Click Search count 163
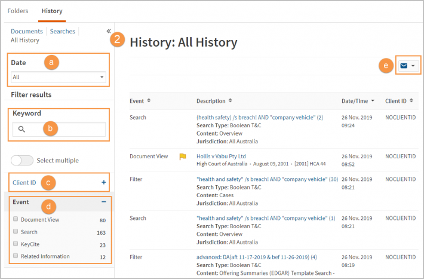The height and width of the screenshot is (279, 424). (101, 233)
